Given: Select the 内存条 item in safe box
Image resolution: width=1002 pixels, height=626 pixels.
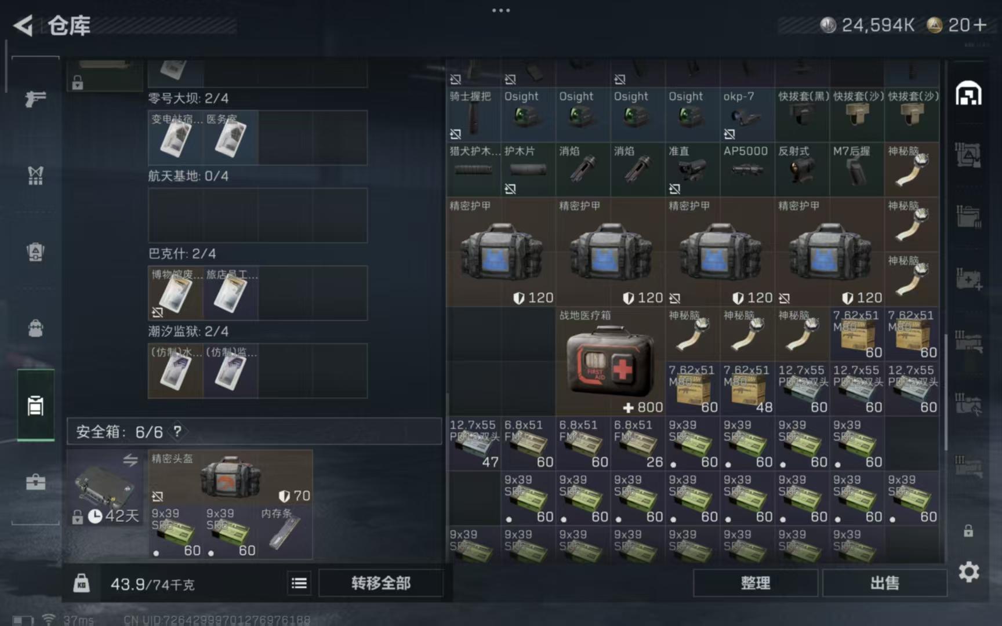Looking at the screenshot, I should click(285, 532).
